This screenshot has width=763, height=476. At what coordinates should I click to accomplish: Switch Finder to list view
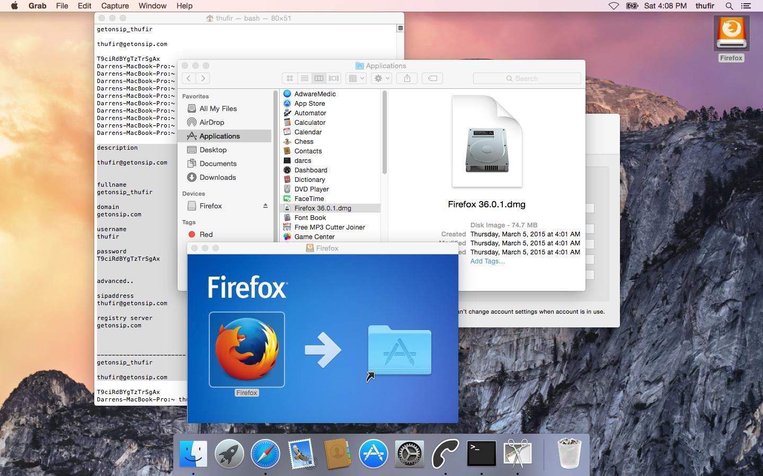[x=304, y=78]
